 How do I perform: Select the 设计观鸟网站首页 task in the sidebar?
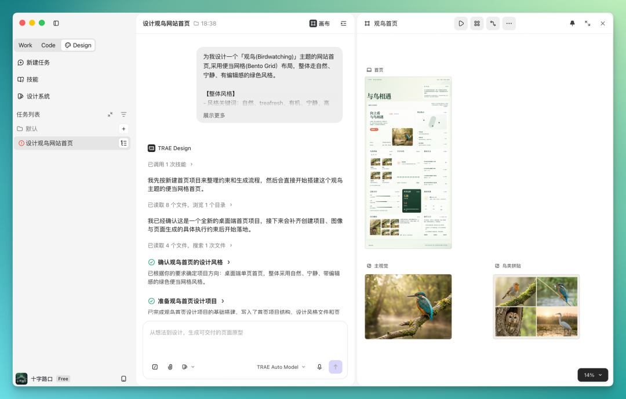[x=72, y=143]
